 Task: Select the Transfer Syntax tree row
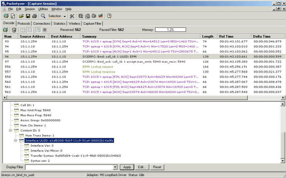click(x=76, y=156)
